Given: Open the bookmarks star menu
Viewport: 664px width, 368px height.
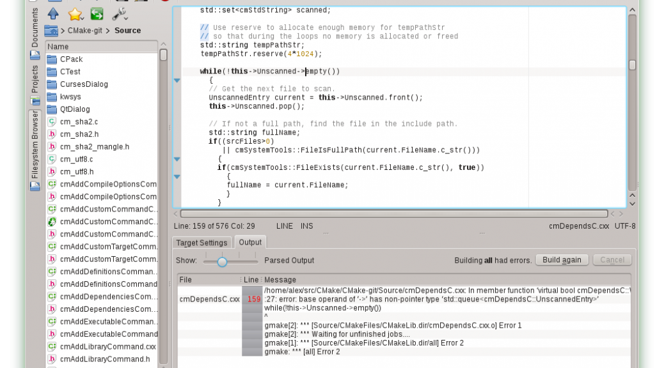Looking at the screenshot, I should [75, 13].
